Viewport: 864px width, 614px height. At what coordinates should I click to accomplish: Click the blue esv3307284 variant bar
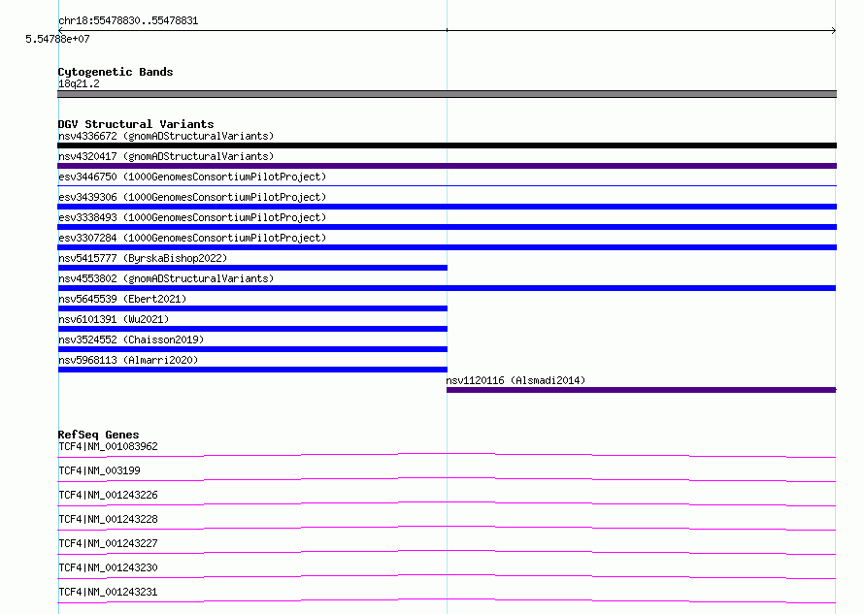[447, 247]
